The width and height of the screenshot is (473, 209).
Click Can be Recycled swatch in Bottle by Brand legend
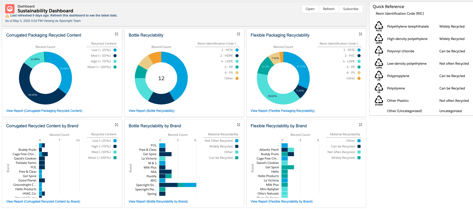click(237, 158)
